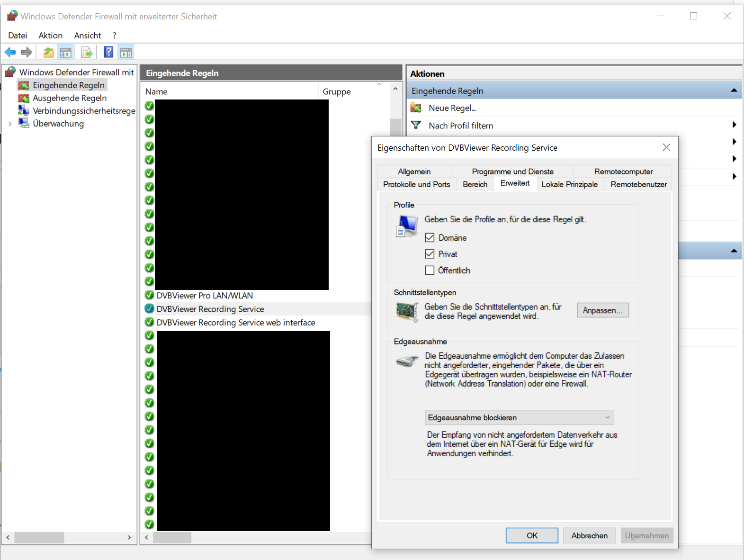
Task: Toggle the Privat profile checkbox
Action: [x=430, y=254]
